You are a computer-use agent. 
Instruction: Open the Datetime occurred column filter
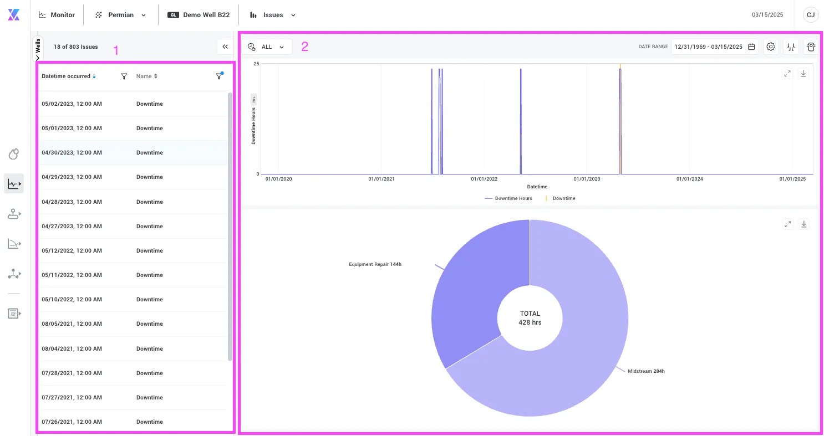pyautogui.click(x=124, y=76)
